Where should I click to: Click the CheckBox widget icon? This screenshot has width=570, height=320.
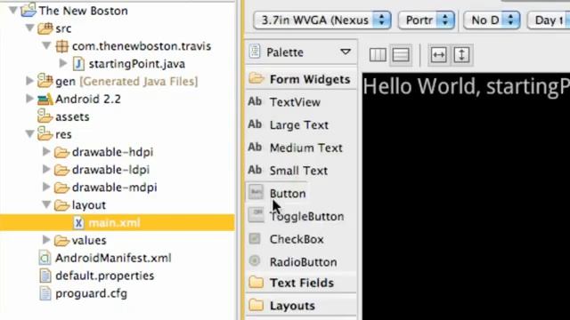(x=255, y=238)
